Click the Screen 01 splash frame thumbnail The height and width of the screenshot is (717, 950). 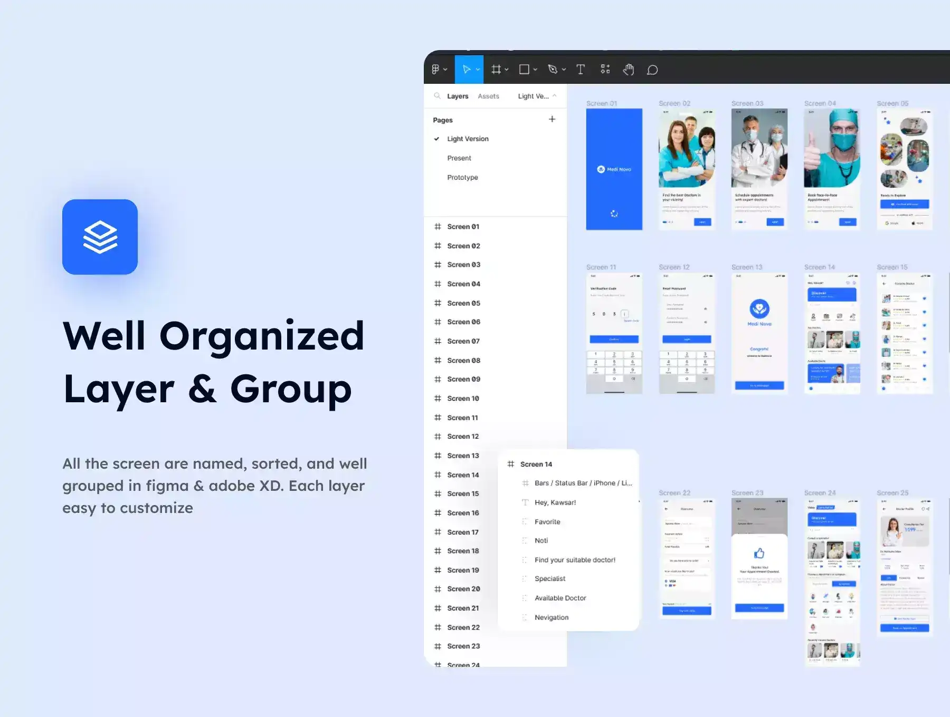coord(614,169)
